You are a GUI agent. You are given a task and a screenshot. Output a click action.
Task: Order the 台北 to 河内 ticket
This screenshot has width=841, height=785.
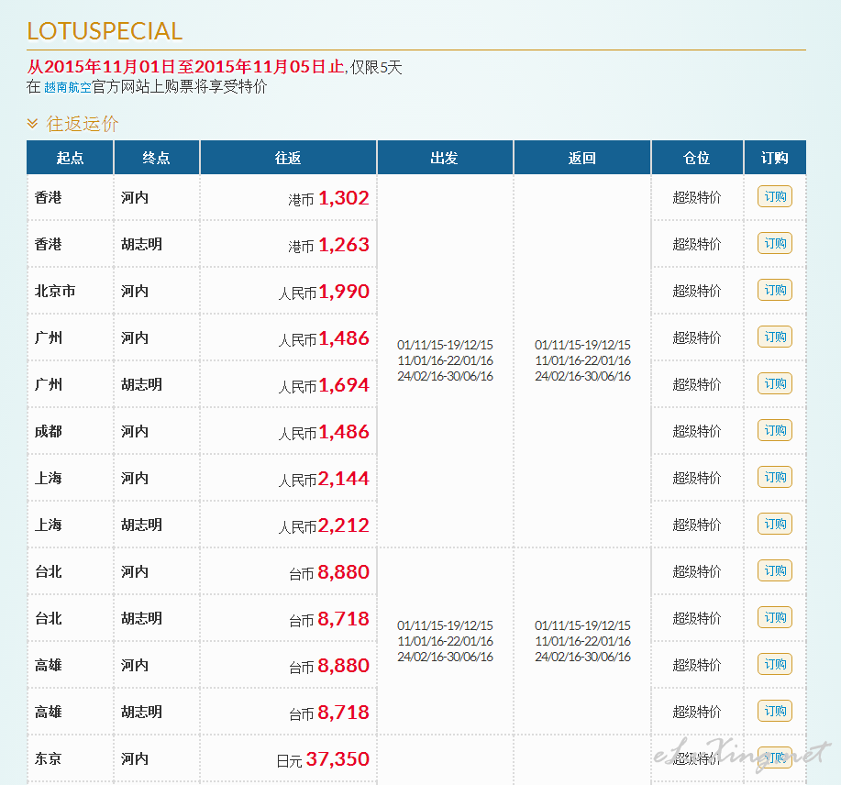click(x=774, y=570)
